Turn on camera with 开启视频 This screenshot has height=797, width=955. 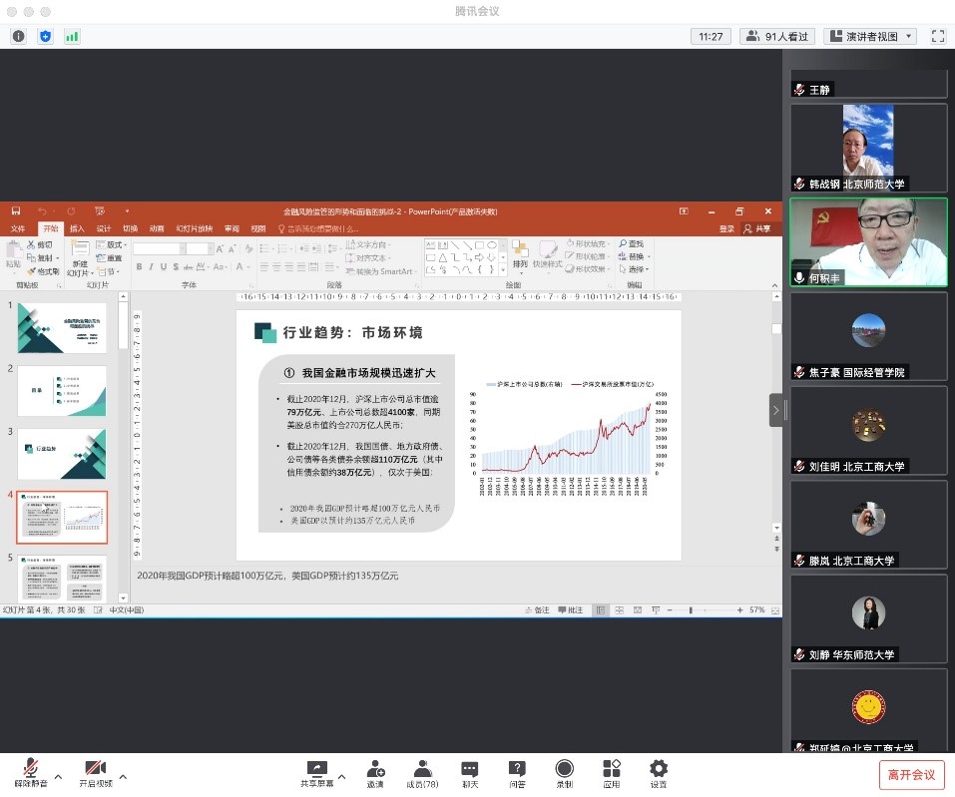96,772
